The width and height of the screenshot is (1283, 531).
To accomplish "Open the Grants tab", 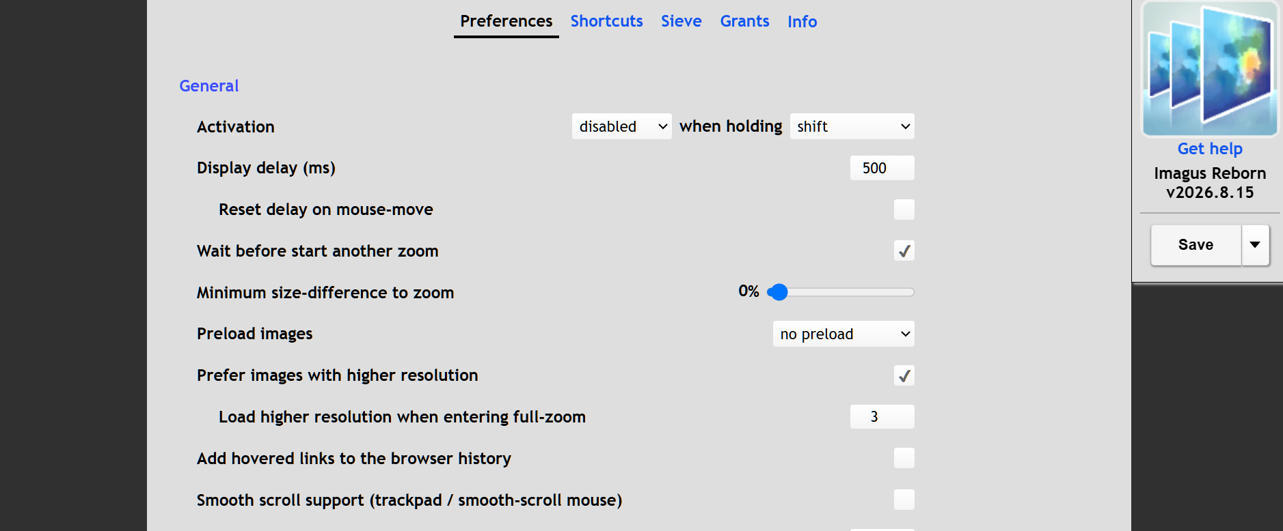I will [744, 21].
